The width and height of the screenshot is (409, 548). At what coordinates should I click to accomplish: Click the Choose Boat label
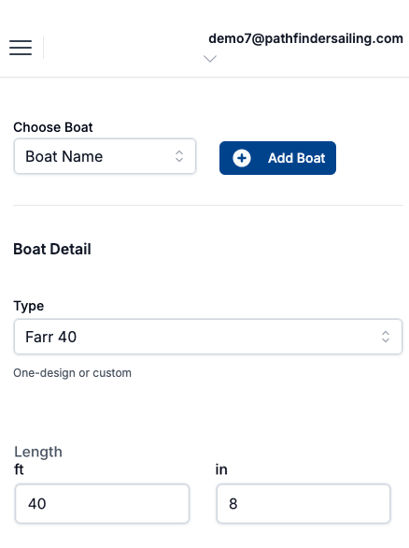click(53, 127)
